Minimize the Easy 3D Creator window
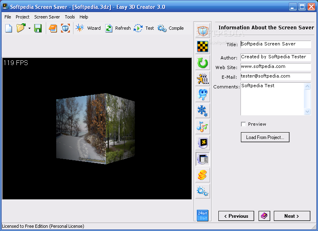The width and height of the screenshot is (318, 231). pos(292,7)
